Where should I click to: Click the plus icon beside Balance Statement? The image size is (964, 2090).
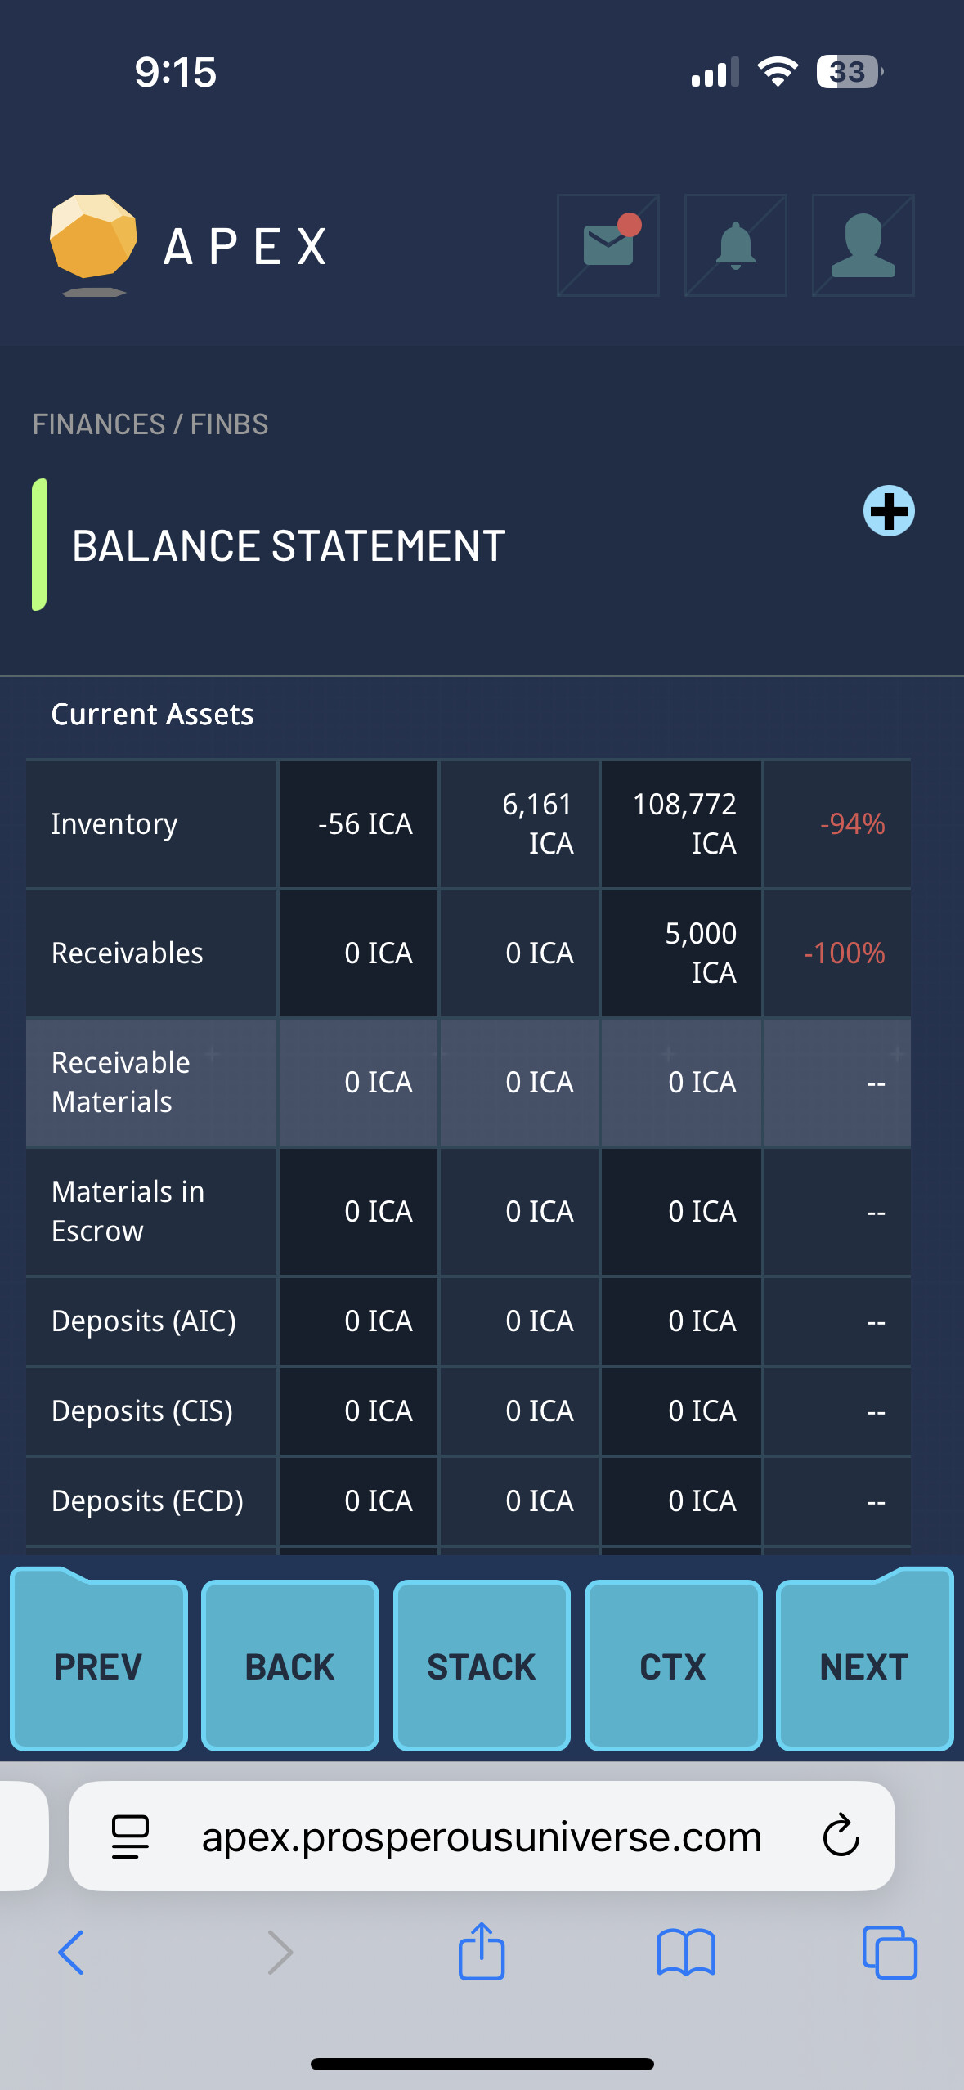(x=889, y=511)
